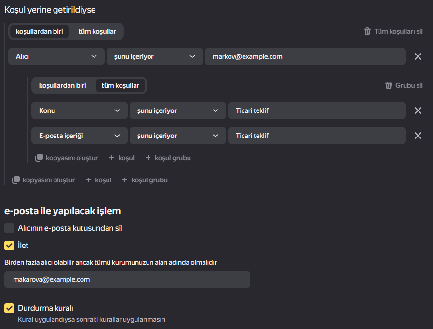Add an outer-level koşul
Screen dimensions: 433x329
click(98, 180)
